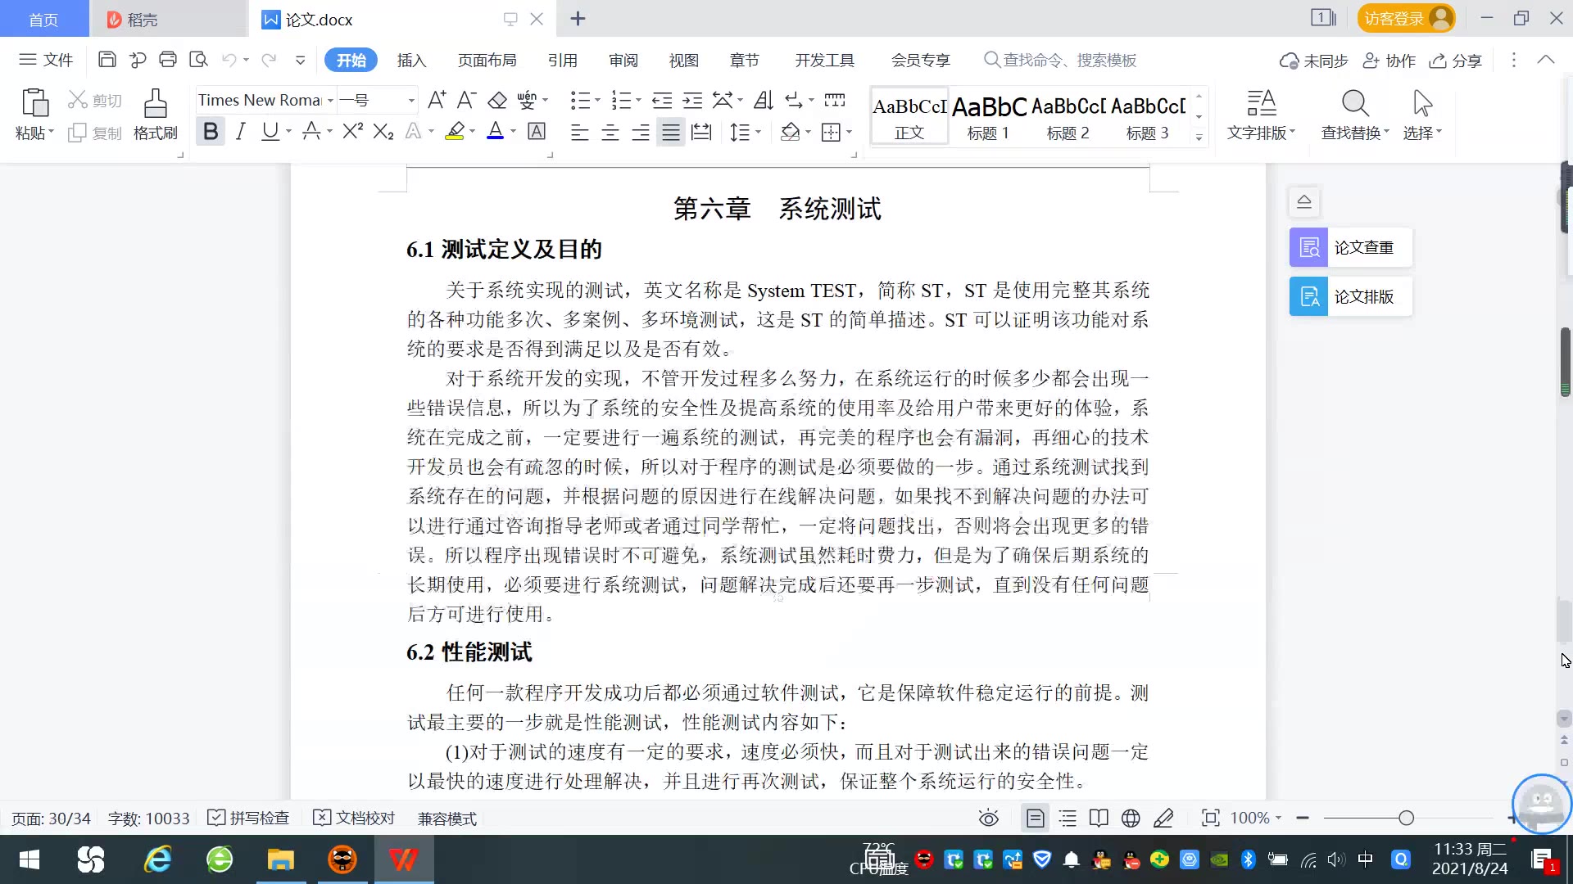1573x884 pixels.
Task: Align text right
Action: 641,132
